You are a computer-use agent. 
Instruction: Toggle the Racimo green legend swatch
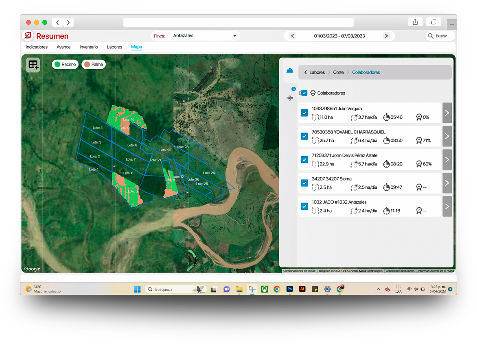57,64
